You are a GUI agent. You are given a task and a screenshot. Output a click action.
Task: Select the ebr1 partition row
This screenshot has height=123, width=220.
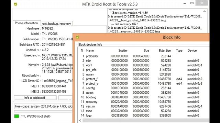[x=143, y=65]
